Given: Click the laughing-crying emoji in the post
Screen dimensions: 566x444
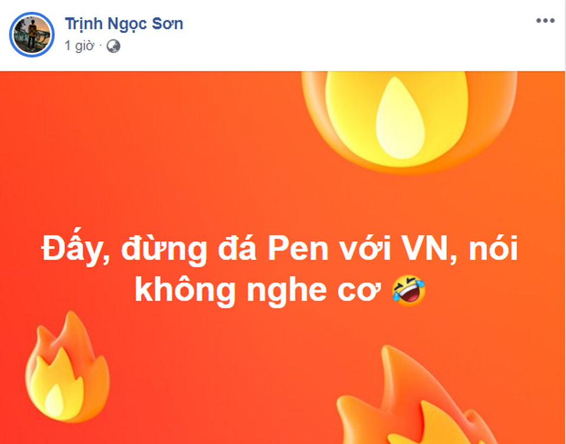Looking at the screenshot, I should (x=409, y=291).
